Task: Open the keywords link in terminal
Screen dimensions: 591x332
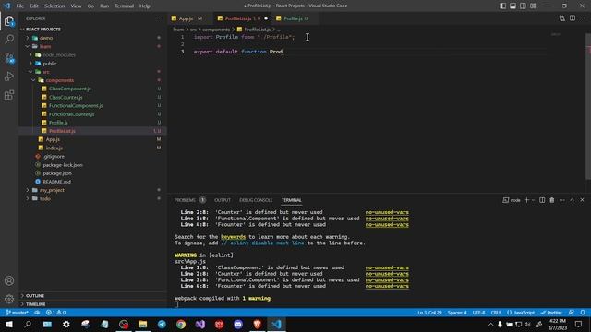Action: pyautogui.click(x=233, y=237)
